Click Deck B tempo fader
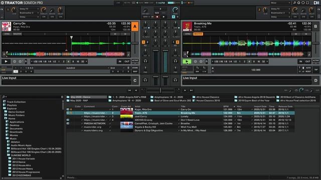Viewport: 321px width, 180px height. point(315,43)
